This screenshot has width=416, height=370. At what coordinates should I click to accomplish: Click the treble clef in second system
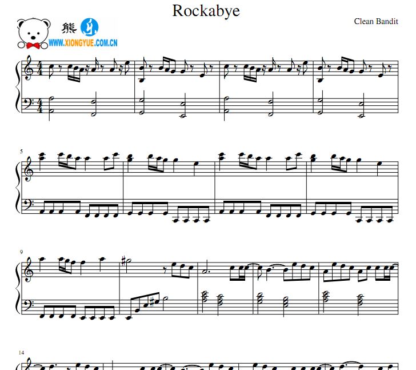27,171
